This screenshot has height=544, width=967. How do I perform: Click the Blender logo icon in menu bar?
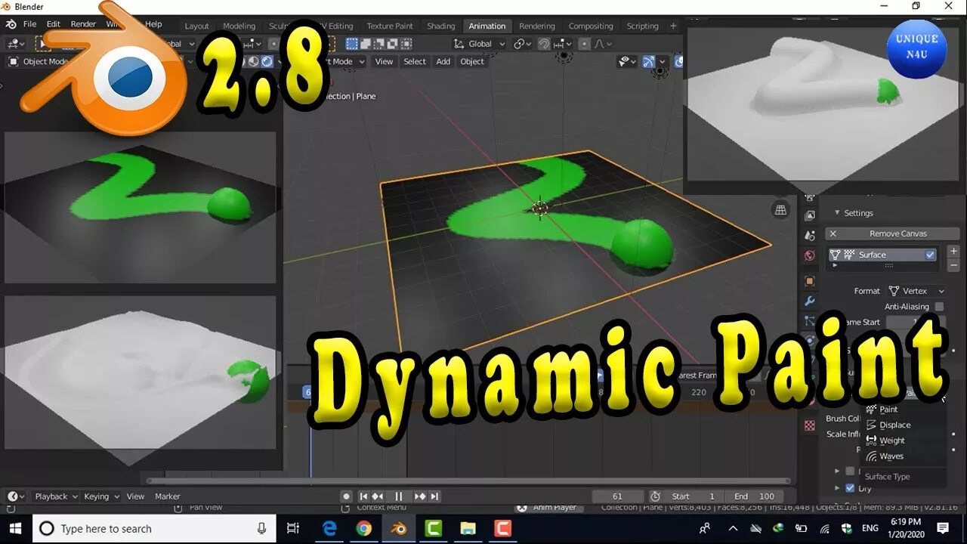pos(11,24)
